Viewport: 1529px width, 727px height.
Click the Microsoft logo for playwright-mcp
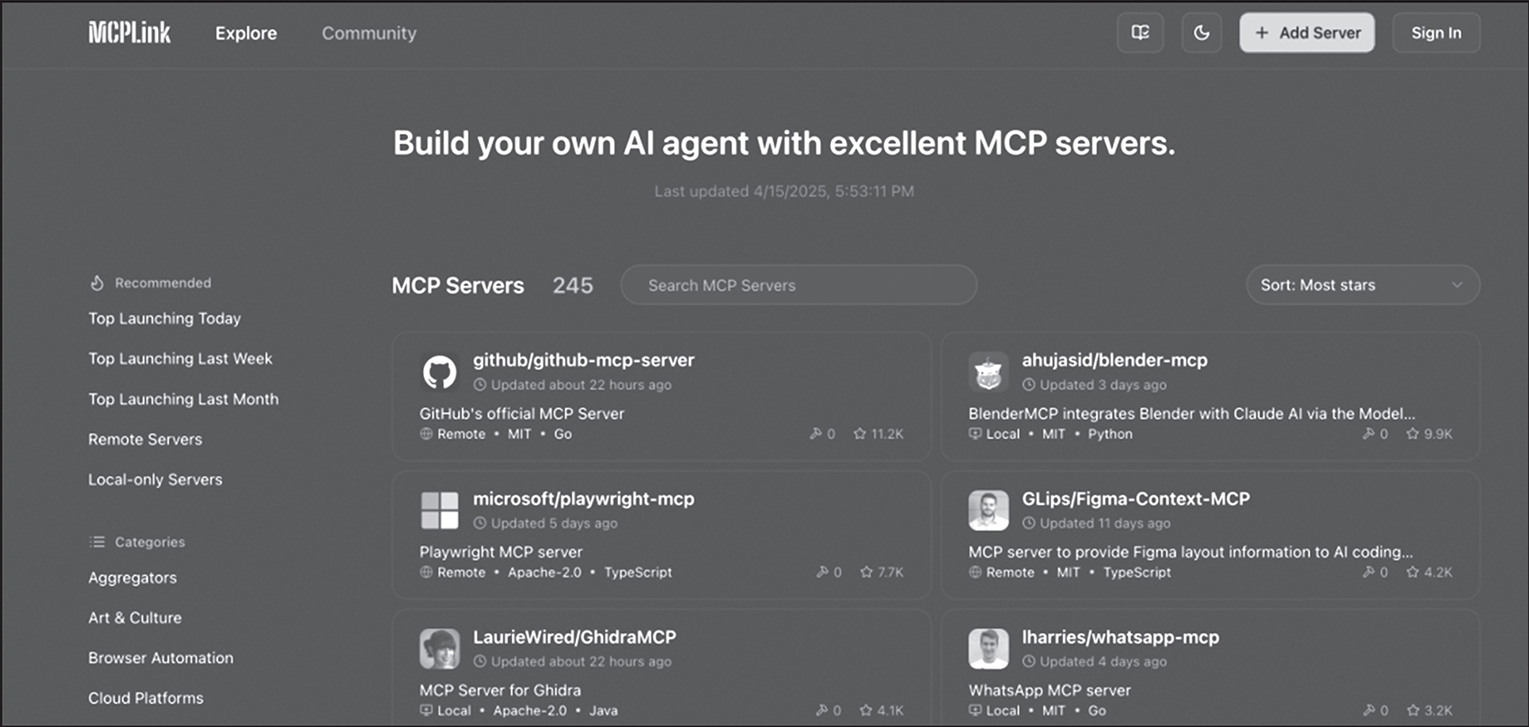(439, 510)
